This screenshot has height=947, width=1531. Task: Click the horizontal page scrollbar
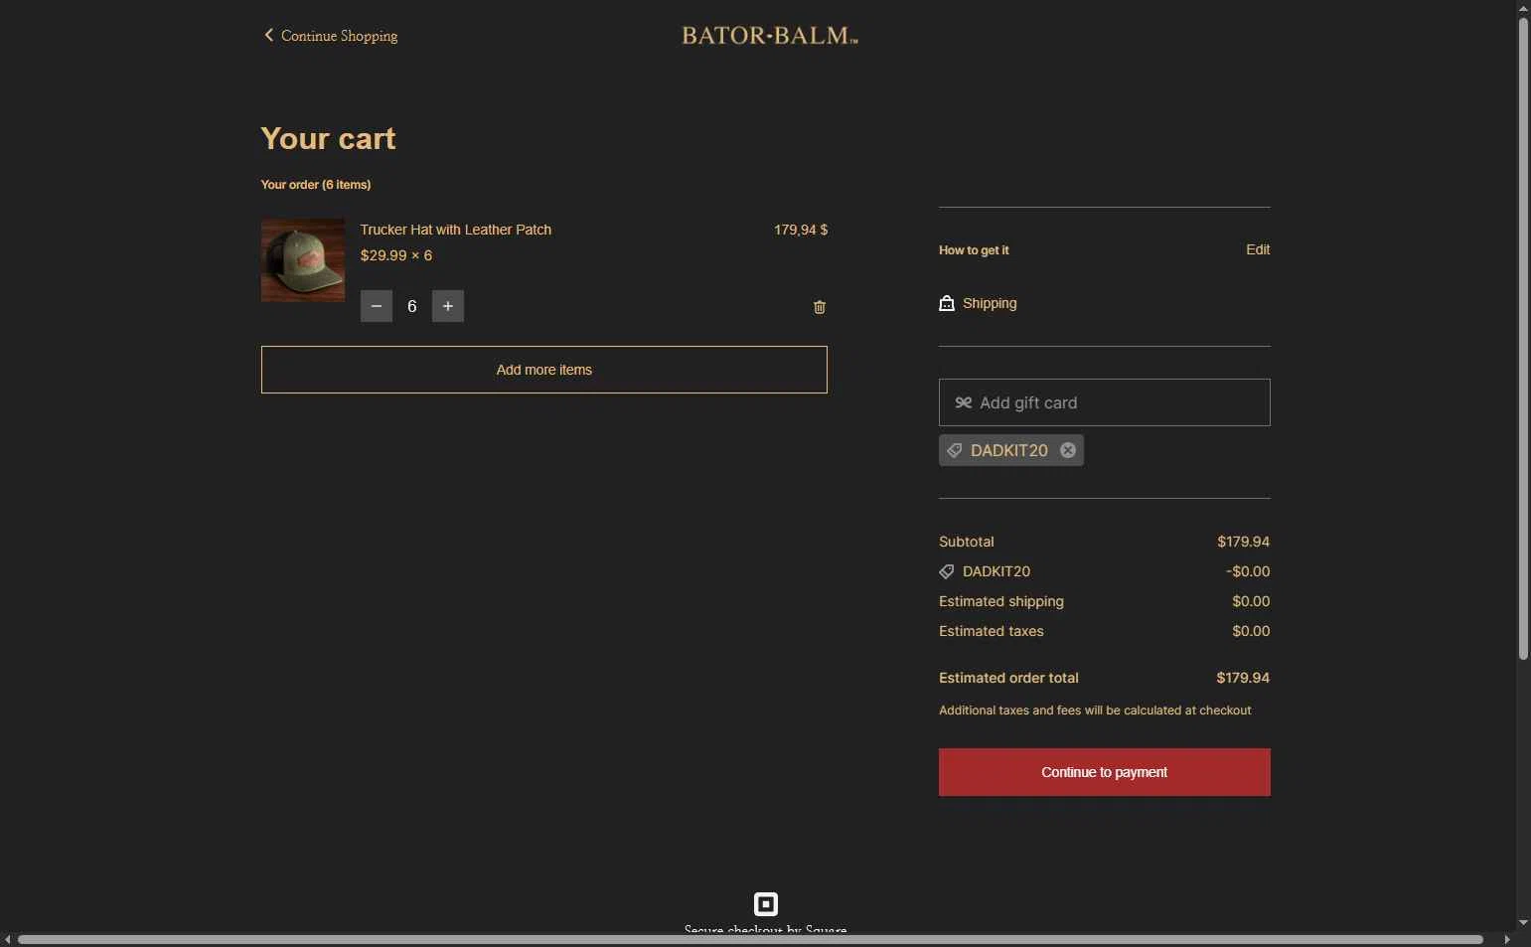tap(750, 939)
